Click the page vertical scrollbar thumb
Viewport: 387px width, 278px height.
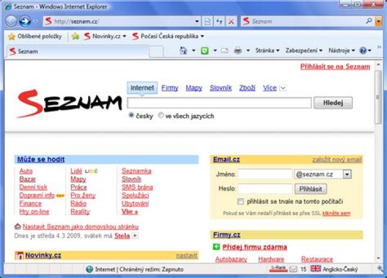[x=378, y=97]
